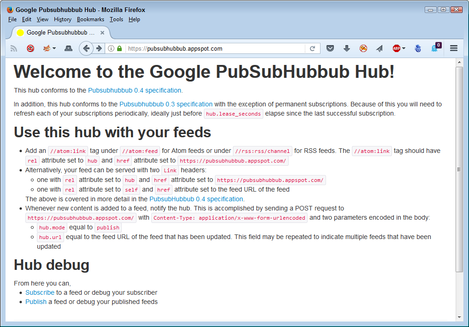Click the Adblock Plus ABP icon
Screen dimensions: 469x327
397,48
